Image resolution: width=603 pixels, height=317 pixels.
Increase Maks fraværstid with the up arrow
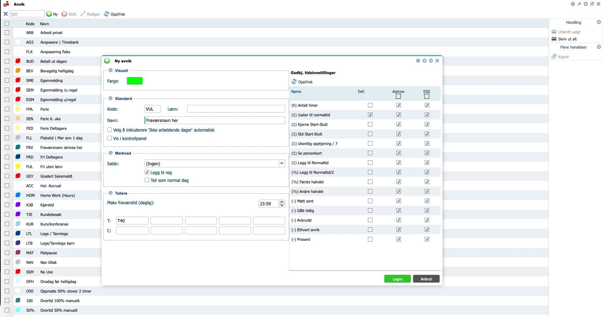click(x=282, y=202)
